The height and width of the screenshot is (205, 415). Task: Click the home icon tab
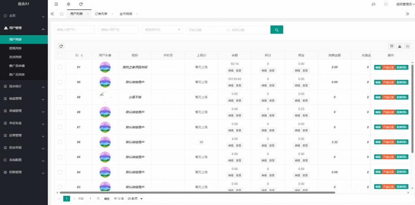tap(62, 14)
